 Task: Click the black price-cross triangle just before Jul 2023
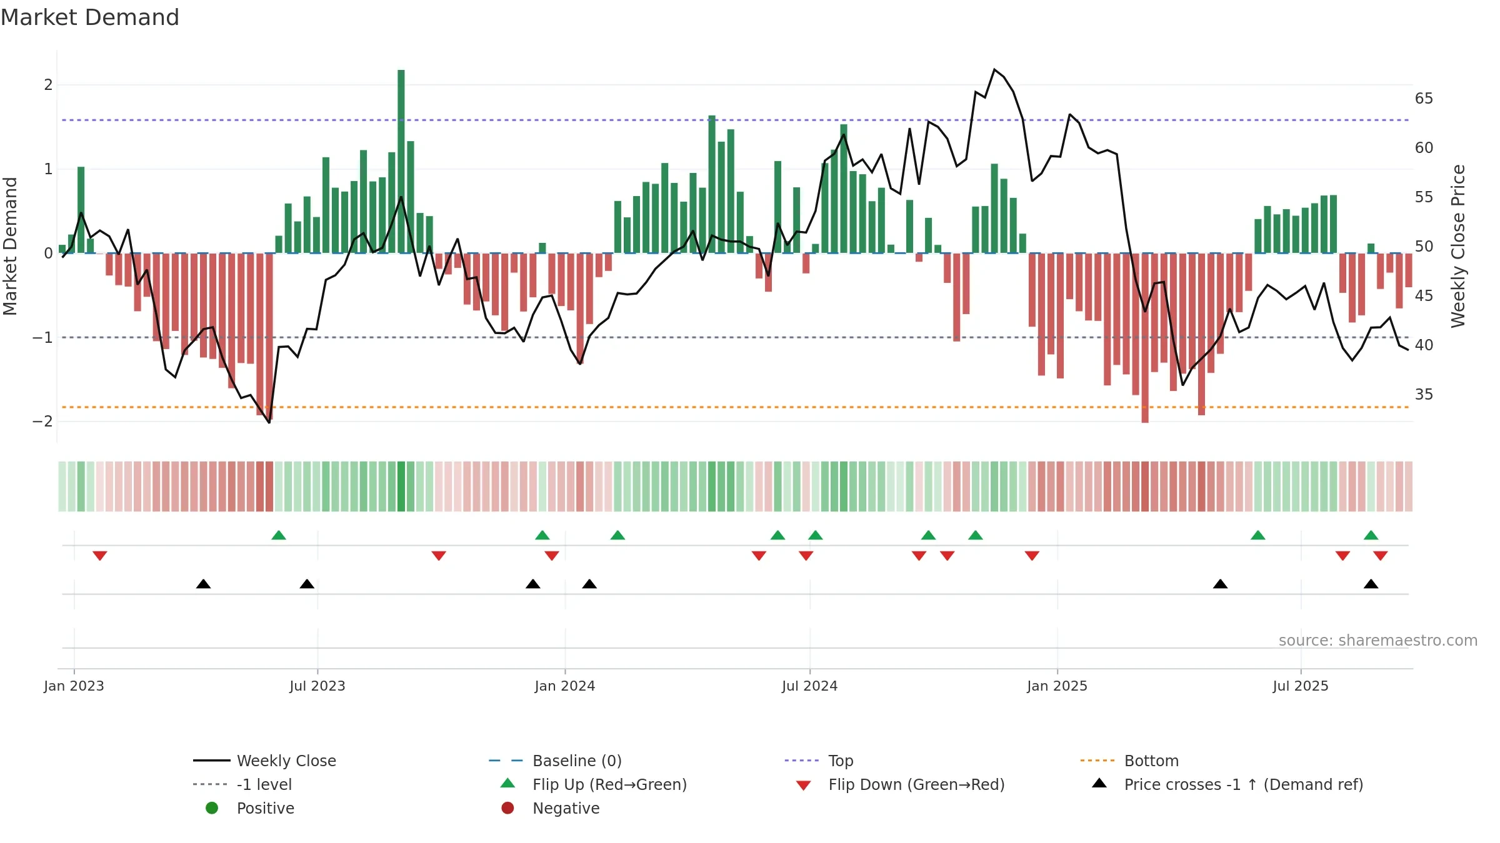(307, 584)
